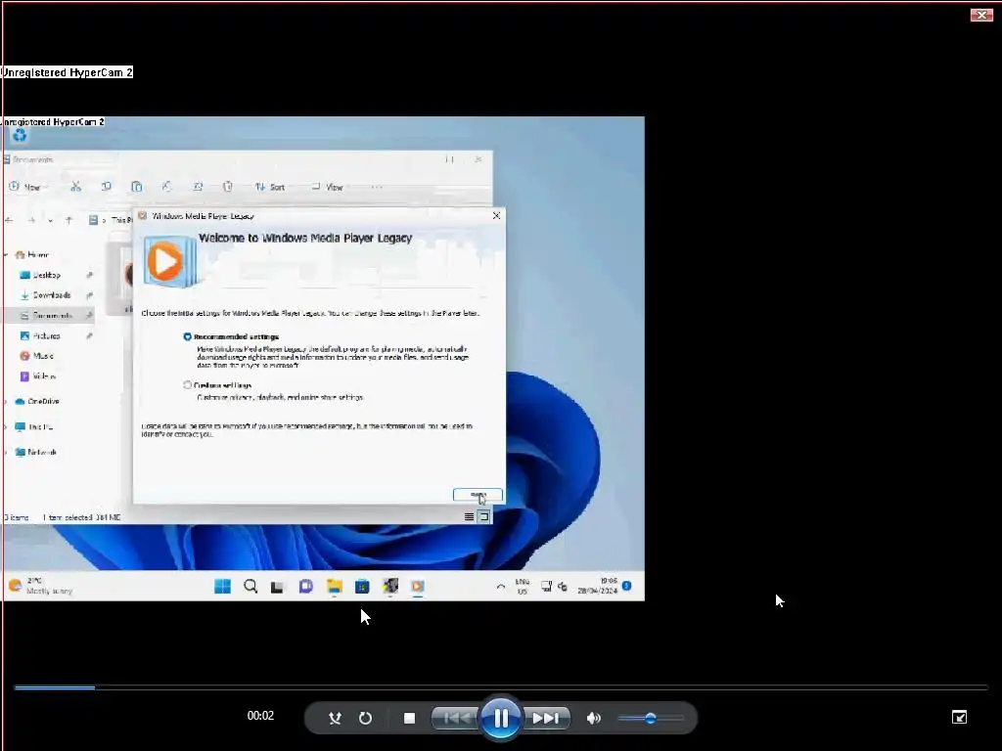
Task: Click the Task View icon in recorded taskbar
Action: click(x=277, y=587)
